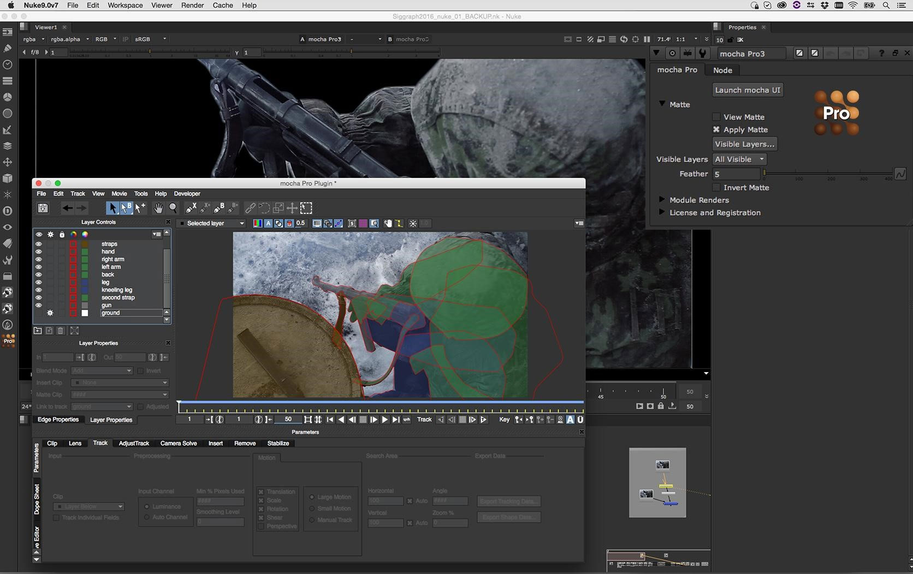Select the Move tool cross-arrows icon
This screenshot has width=913, height=574.
click(292, 208)
